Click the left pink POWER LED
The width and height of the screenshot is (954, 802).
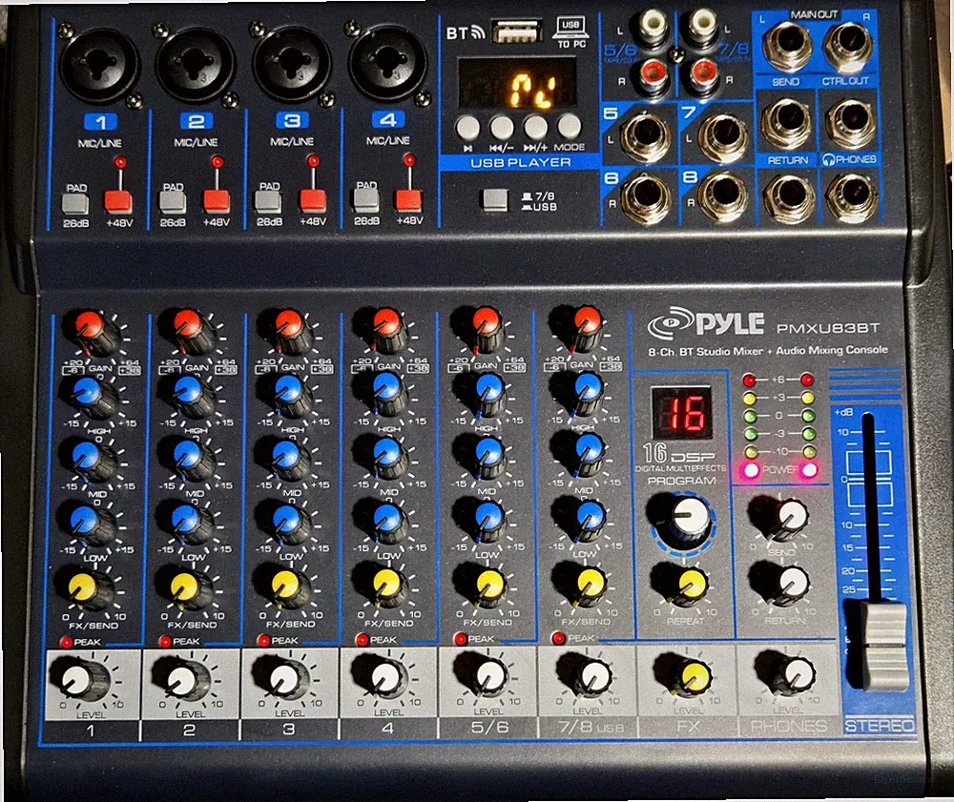tap(751, 470)
